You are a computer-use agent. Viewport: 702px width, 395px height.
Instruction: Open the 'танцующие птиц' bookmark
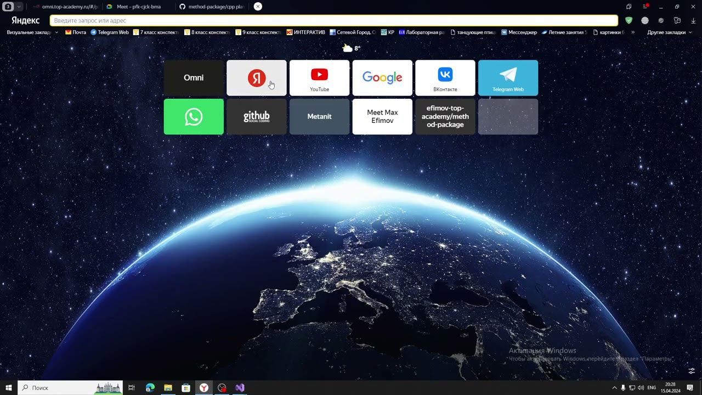tap(473, 32)
